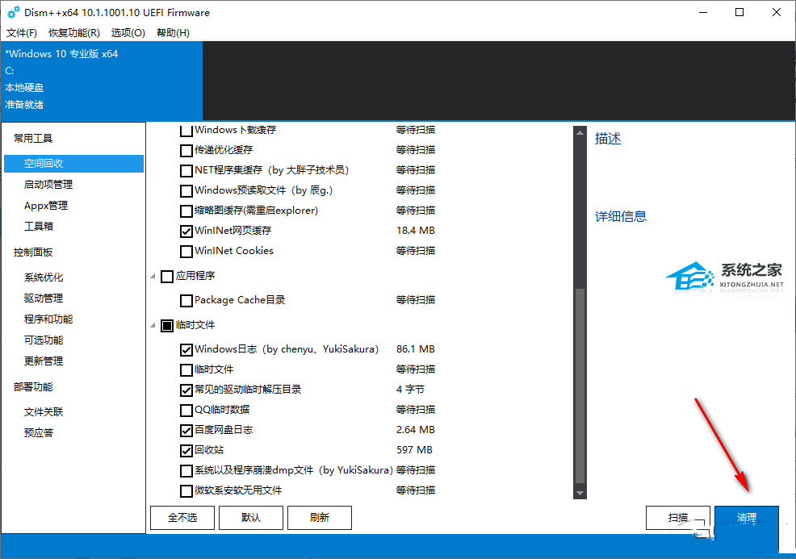Check the NET程序集缓存 checkbox
The width and height of the screenshot is (796, 559).
point(186,170)
